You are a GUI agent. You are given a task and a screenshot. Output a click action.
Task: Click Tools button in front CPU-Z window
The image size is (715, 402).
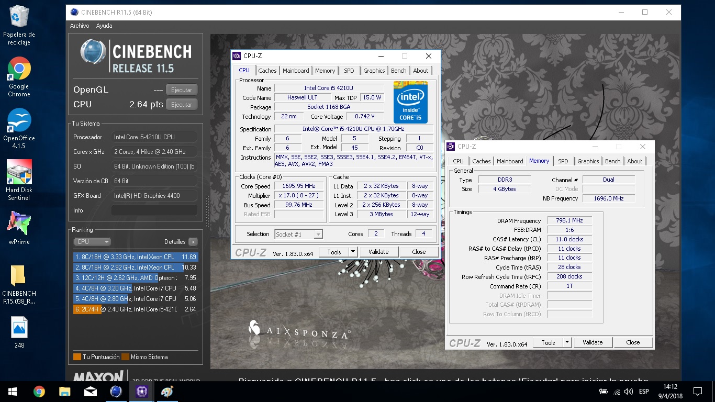tap(334, 252)
